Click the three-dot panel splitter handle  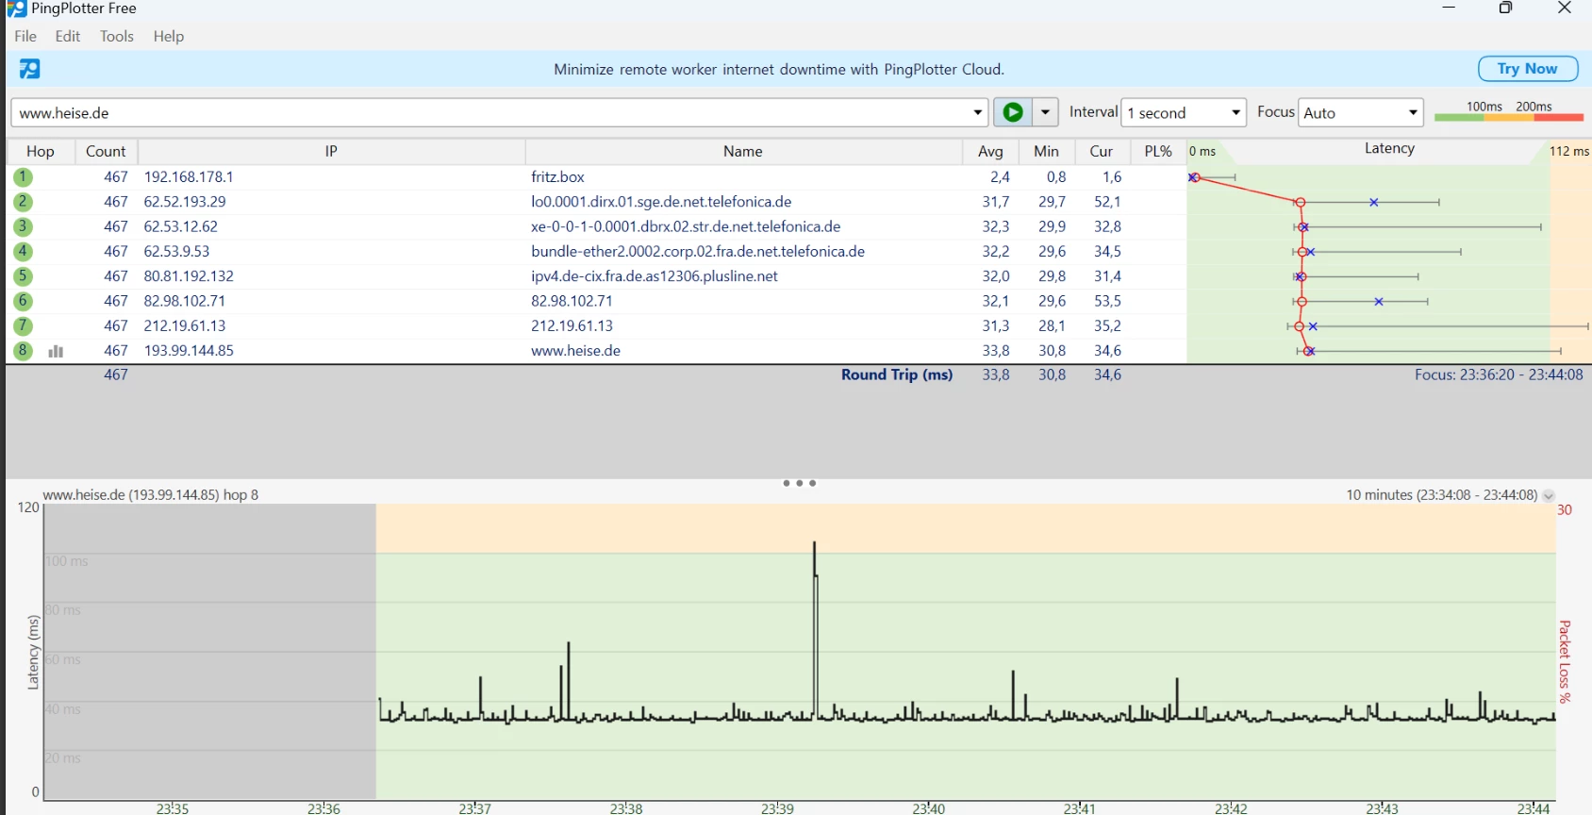click(x=799, y=483)
